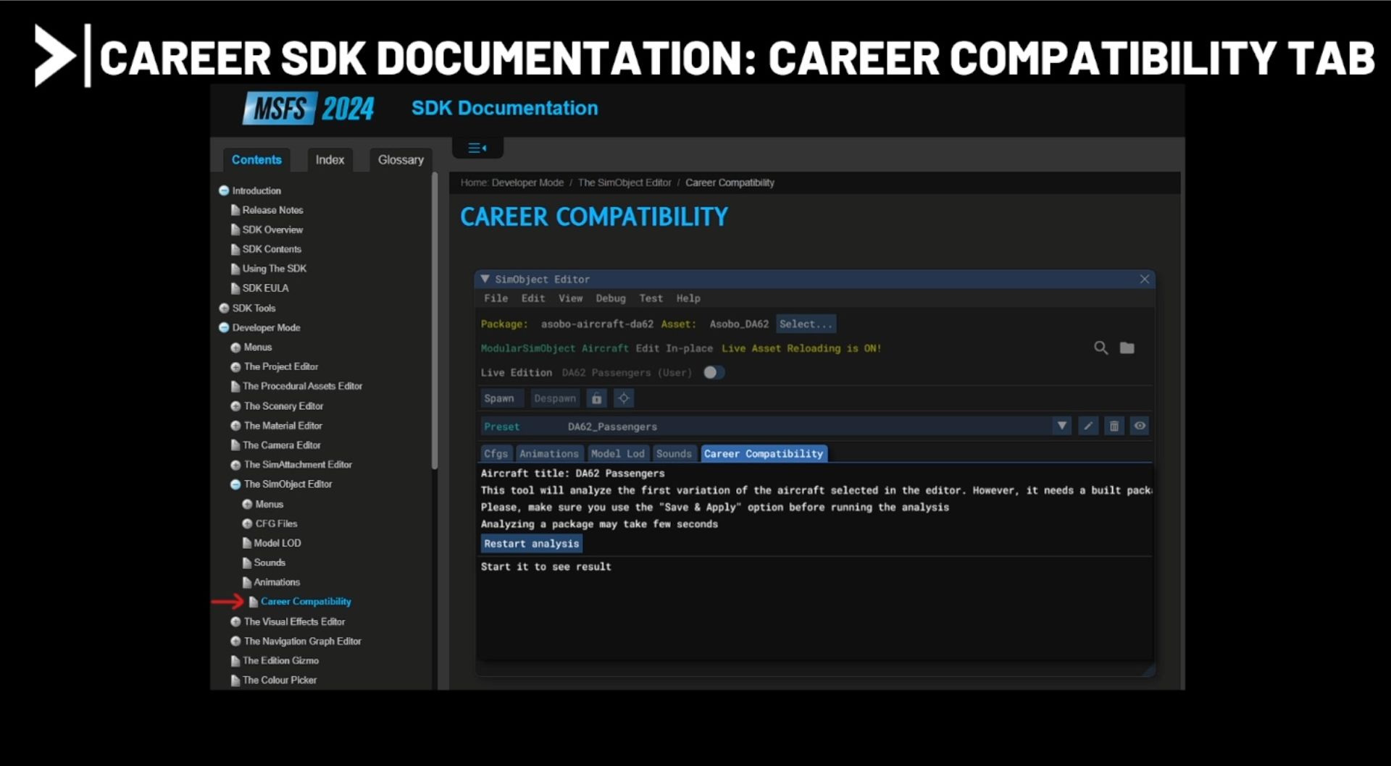Open the Preset dropdown arrow
1391x766 pixels.
pyautogui.click(x=1061, y=426)
